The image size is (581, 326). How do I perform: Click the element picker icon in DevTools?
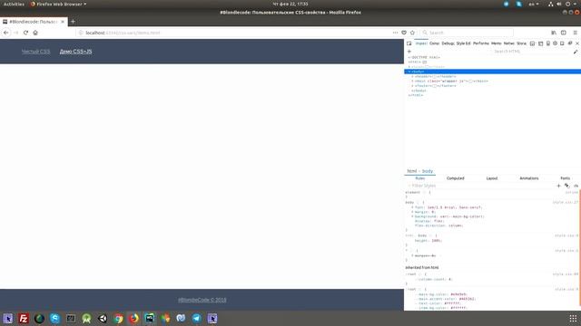point(409,43)
